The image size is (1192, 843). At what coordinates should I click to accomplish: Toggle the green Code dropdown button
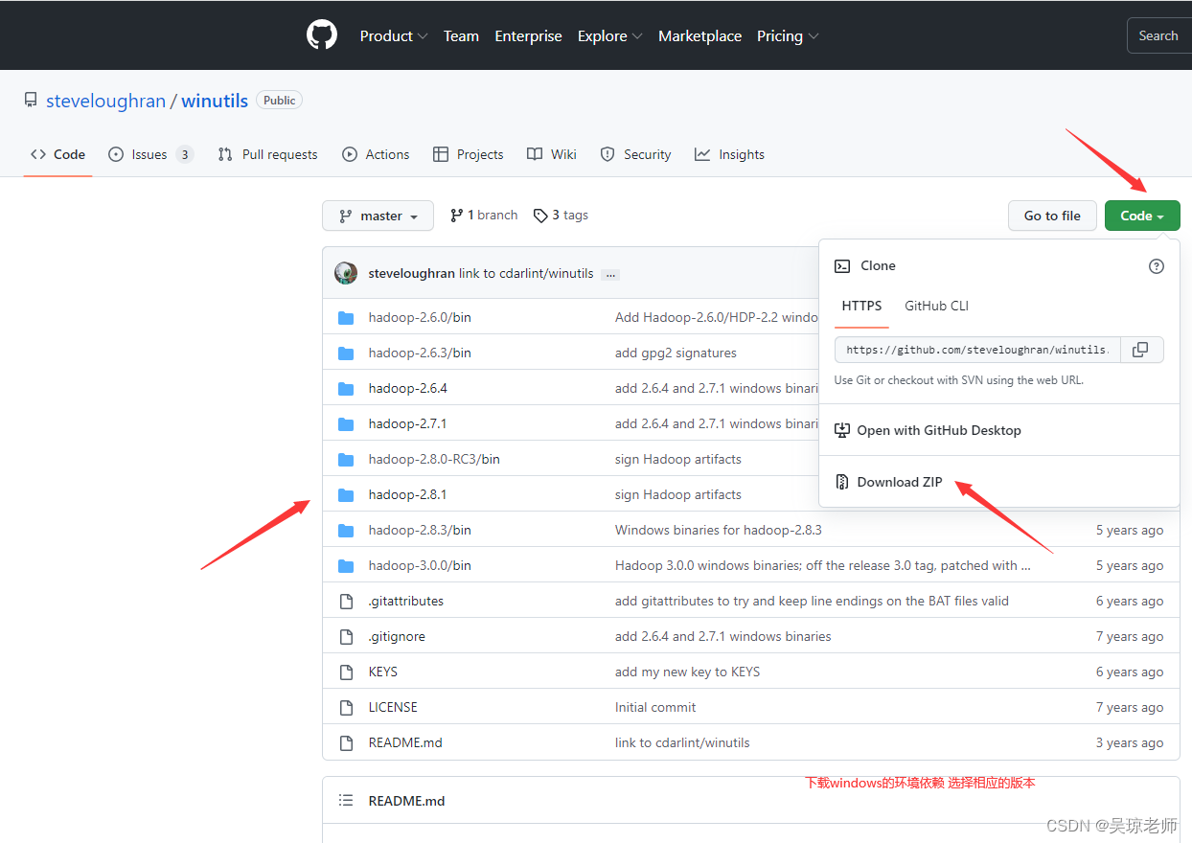point(1142,216)
